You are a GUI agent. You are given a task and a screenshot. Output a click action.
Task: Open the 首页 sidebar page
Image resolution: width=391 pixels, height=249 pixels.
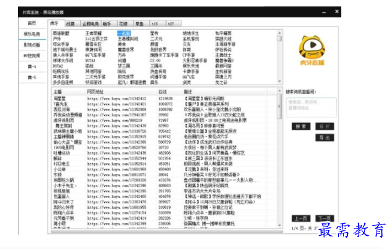click(x=32, y=23)
